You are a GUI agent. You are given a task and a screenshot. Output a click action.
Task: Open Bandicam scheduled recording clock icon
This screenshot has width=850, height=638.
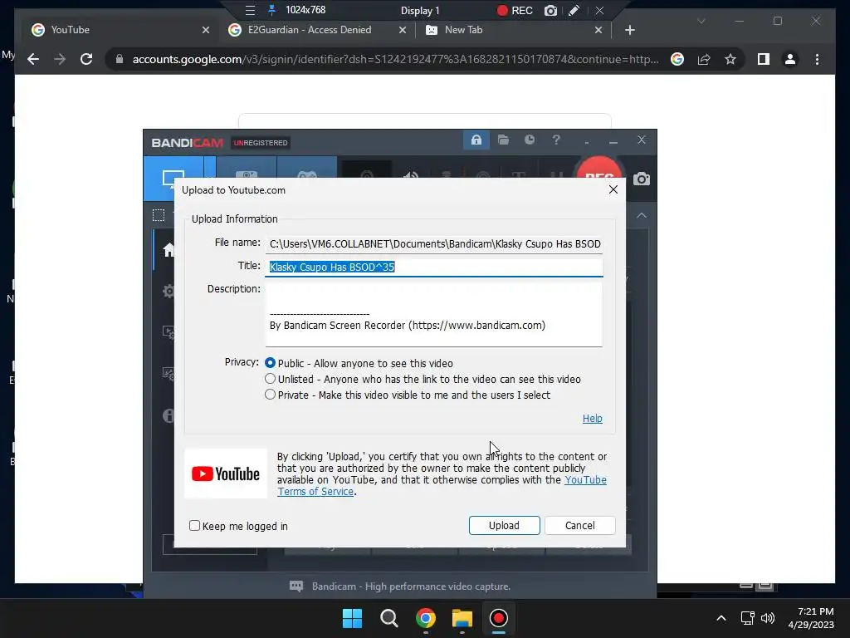coord(530,140)
